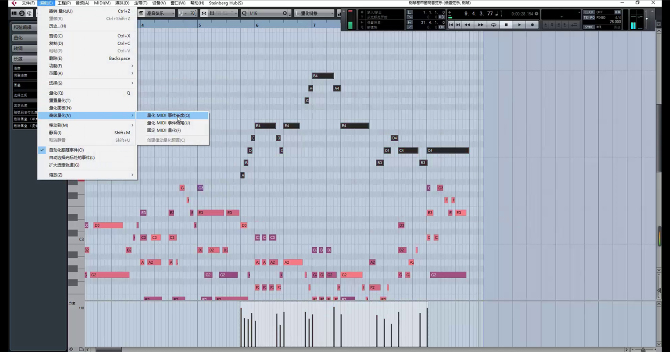The image size is (670, 352).
Task: Adjust the output level volume slider
Action: 647,19
